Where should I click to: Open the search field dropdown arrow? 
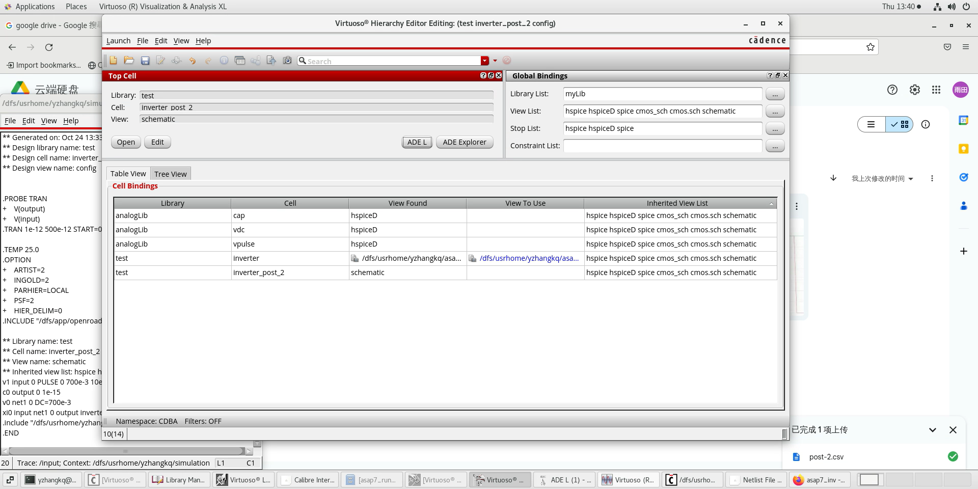pos(484,61)
